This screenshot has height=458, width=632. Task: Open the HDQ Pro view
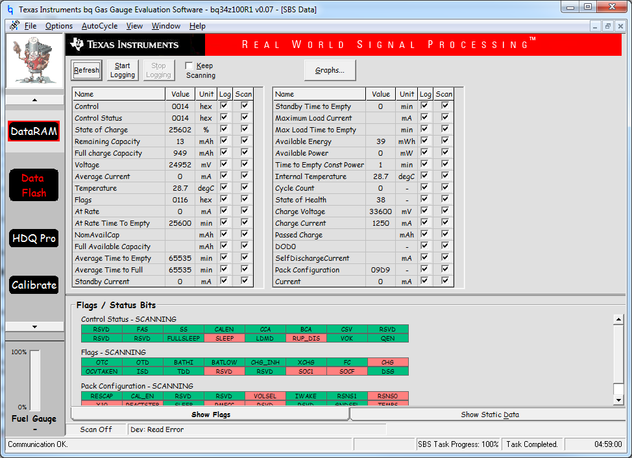[x=34, y=238]
